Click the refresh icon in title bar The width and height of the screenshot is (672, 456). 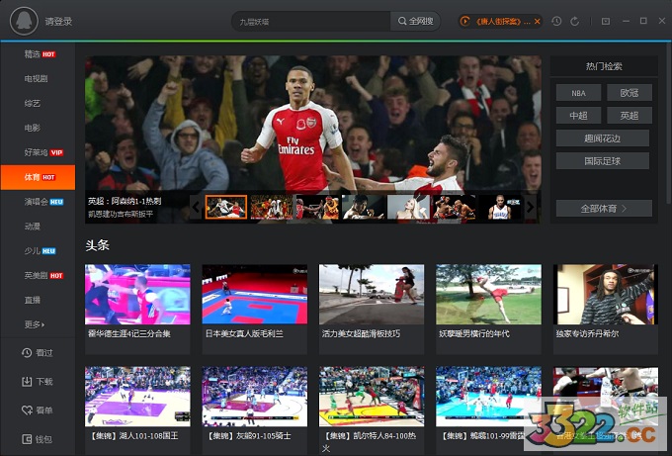pos(575,21)
